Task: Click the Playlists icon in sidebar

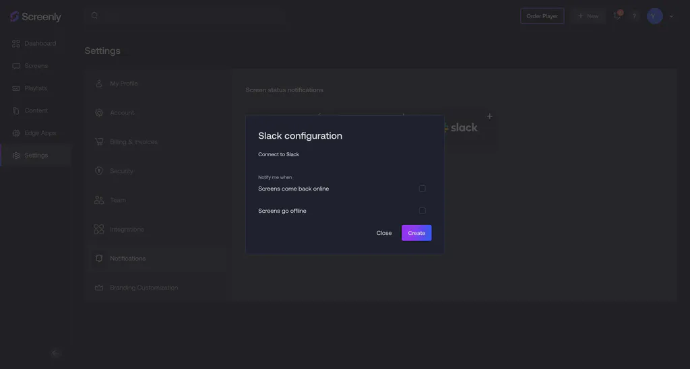Action: [x=16, y=88]
